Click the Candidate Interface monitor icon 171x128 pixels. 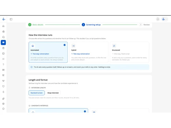coord(29,105)
